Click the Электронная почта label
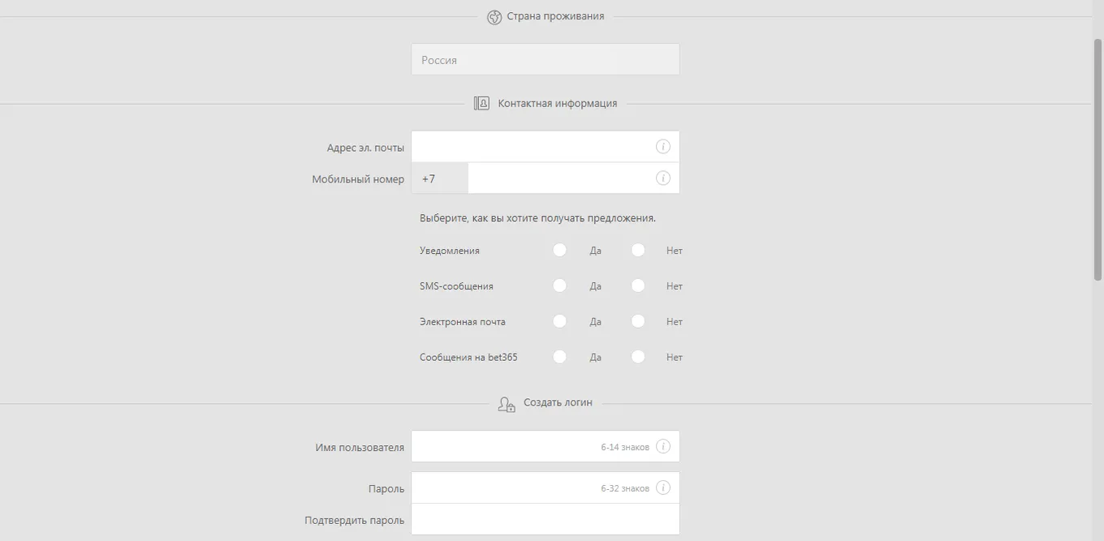 tap(463, 322)
